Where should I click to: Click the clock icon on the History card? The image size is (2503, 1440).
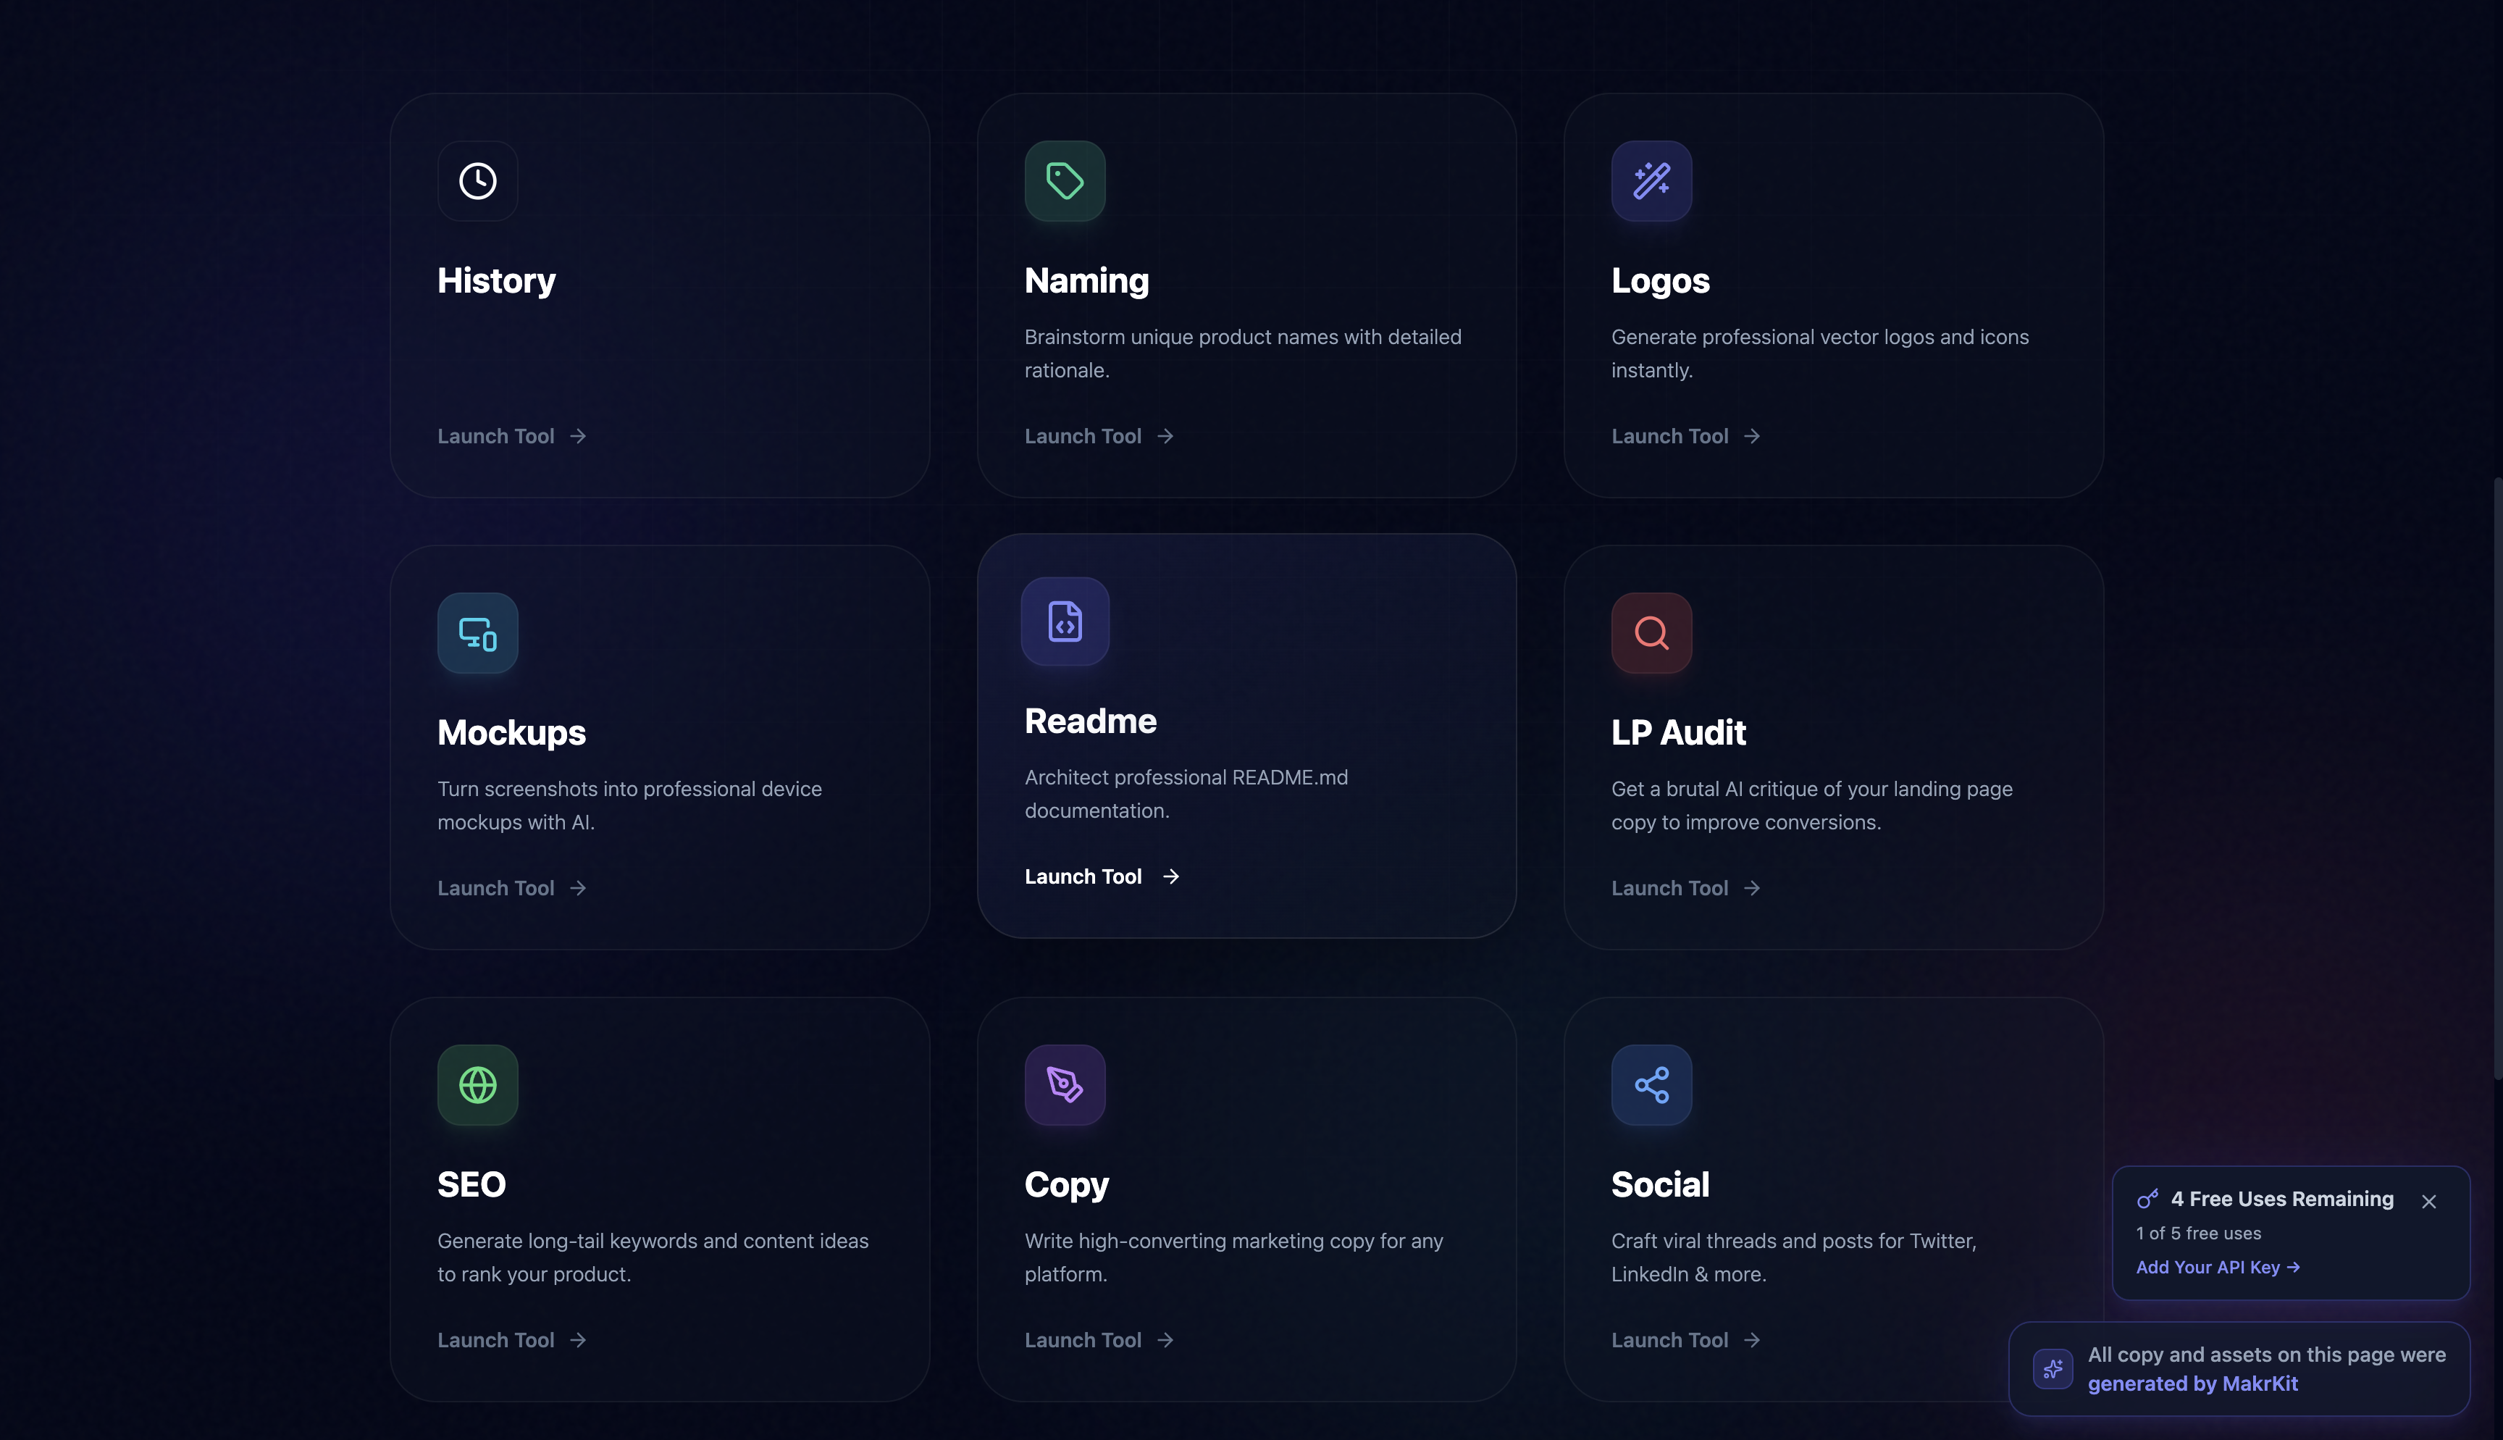pyautogui.click(x=477, y=181)
